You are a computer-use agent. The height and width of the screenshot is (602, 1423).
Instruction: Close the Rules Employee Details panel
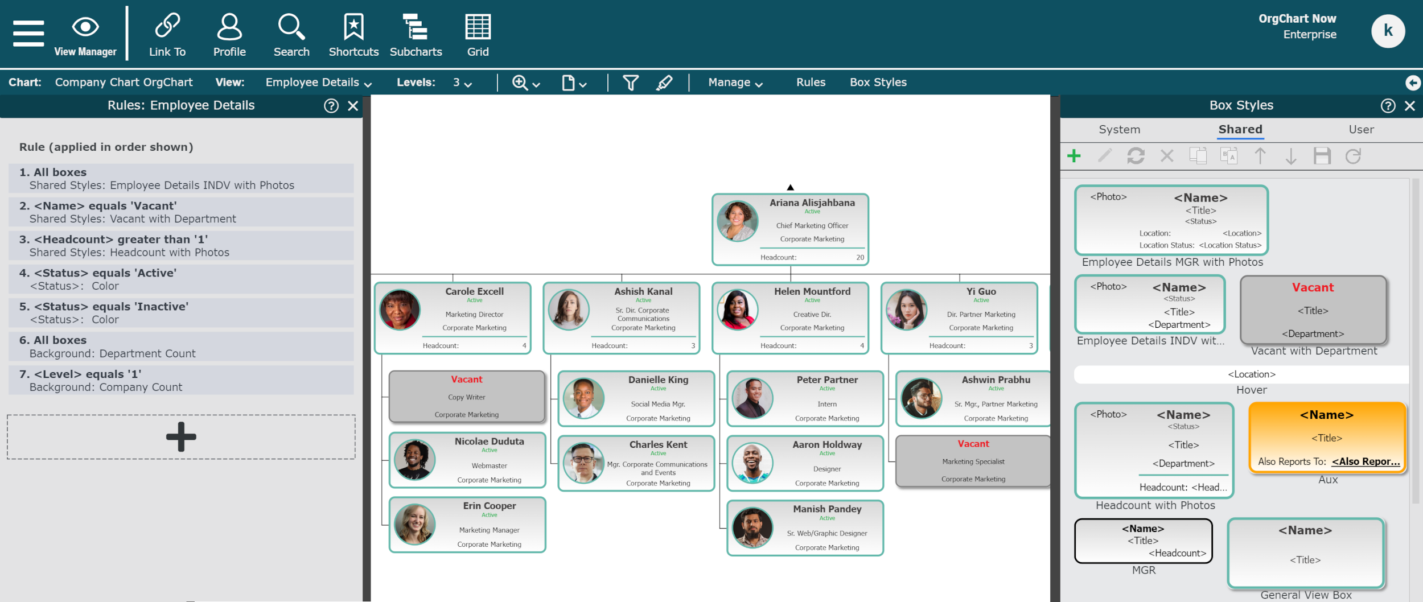[x=353, y=106]
